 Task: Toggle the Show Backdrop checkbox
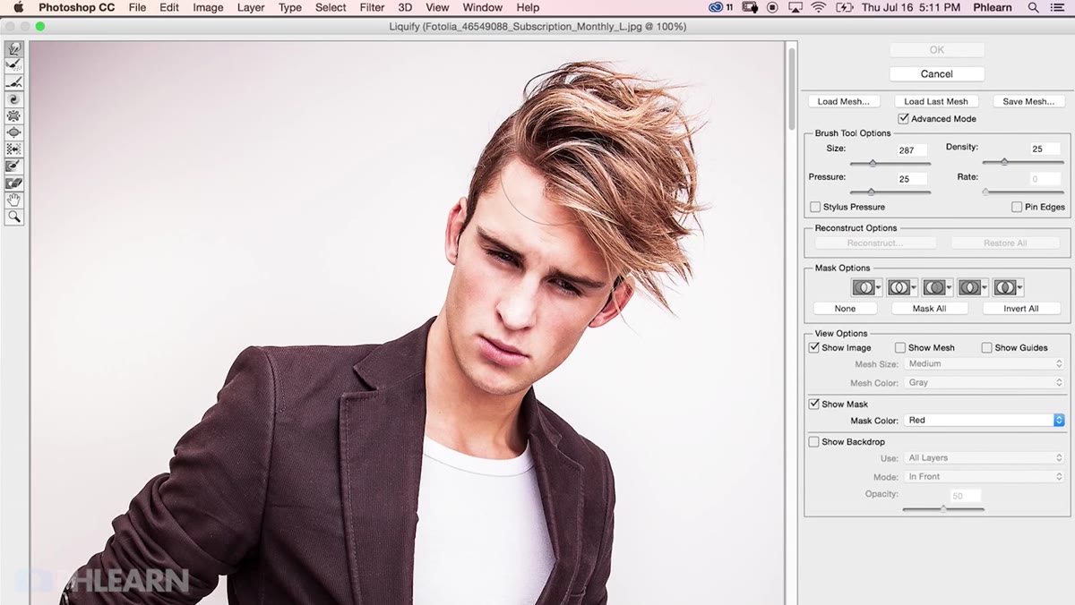[x=813, y=442]
